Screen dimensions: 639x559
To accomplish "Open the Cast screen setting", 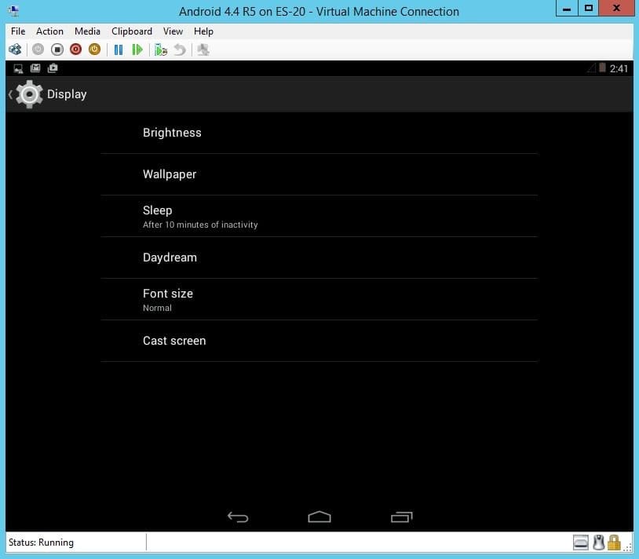I will 319,341.
